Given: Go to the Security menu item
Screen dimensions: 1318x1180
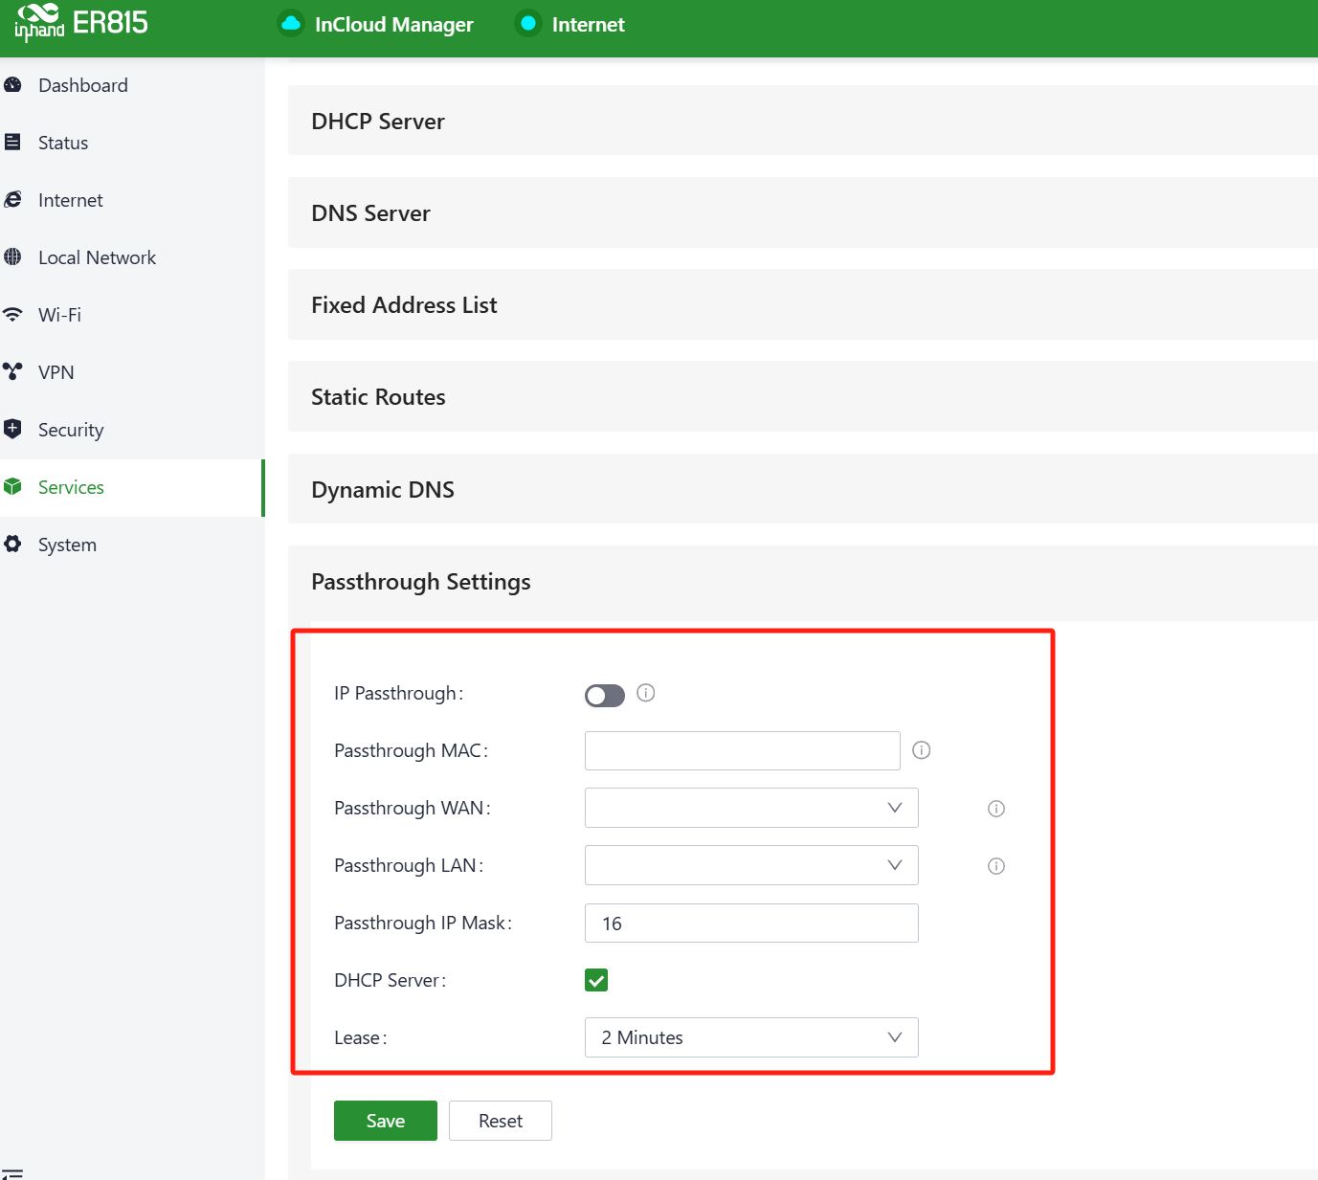Looking at the screenshot, I should click(71, 430).
